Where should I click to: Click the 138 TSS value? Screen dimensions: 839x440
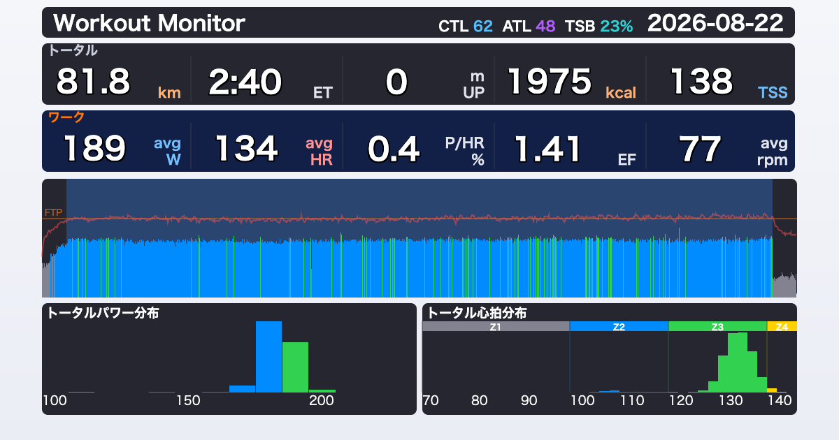(x=729, y=81)
